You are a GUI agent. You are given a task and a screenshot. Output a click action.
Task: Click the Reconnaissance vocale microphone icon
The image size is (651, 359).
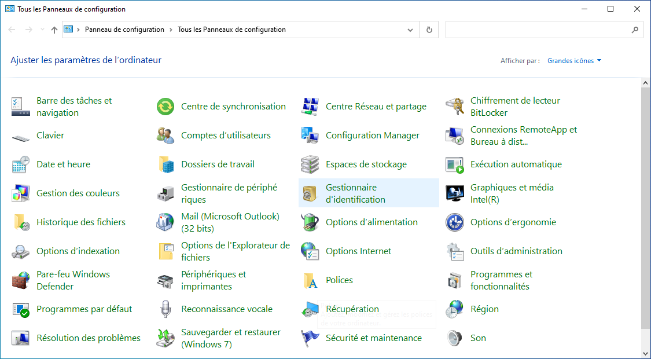coord(165,310)
